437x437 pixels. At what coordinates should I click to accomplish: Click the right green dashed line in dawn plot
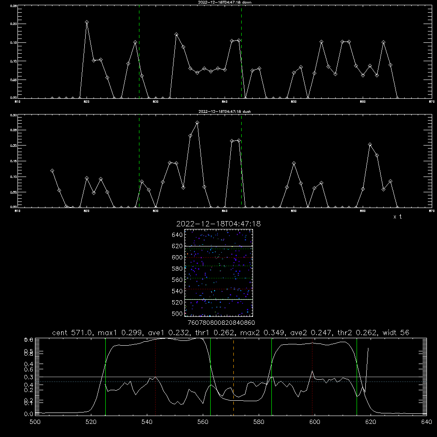click(241, 52)
